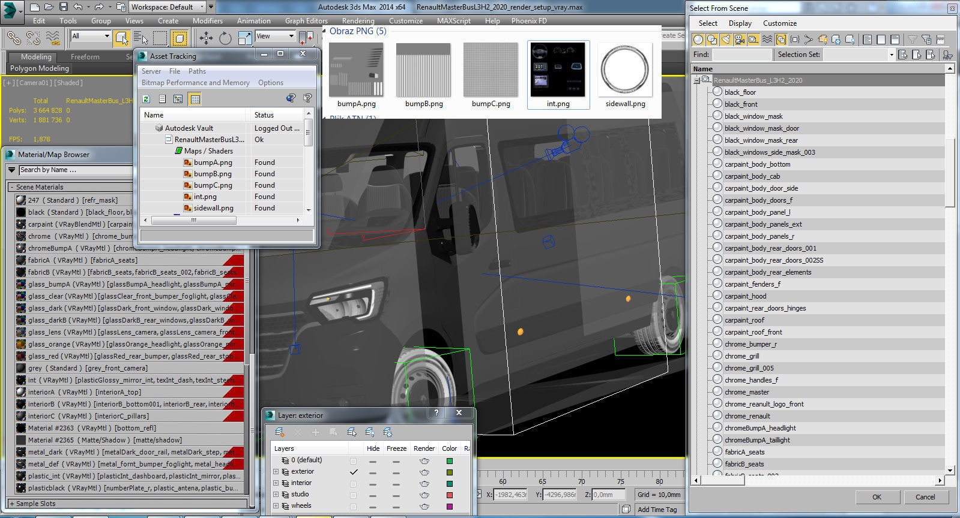Switch Asset Tracking to table view

(195, 99)
